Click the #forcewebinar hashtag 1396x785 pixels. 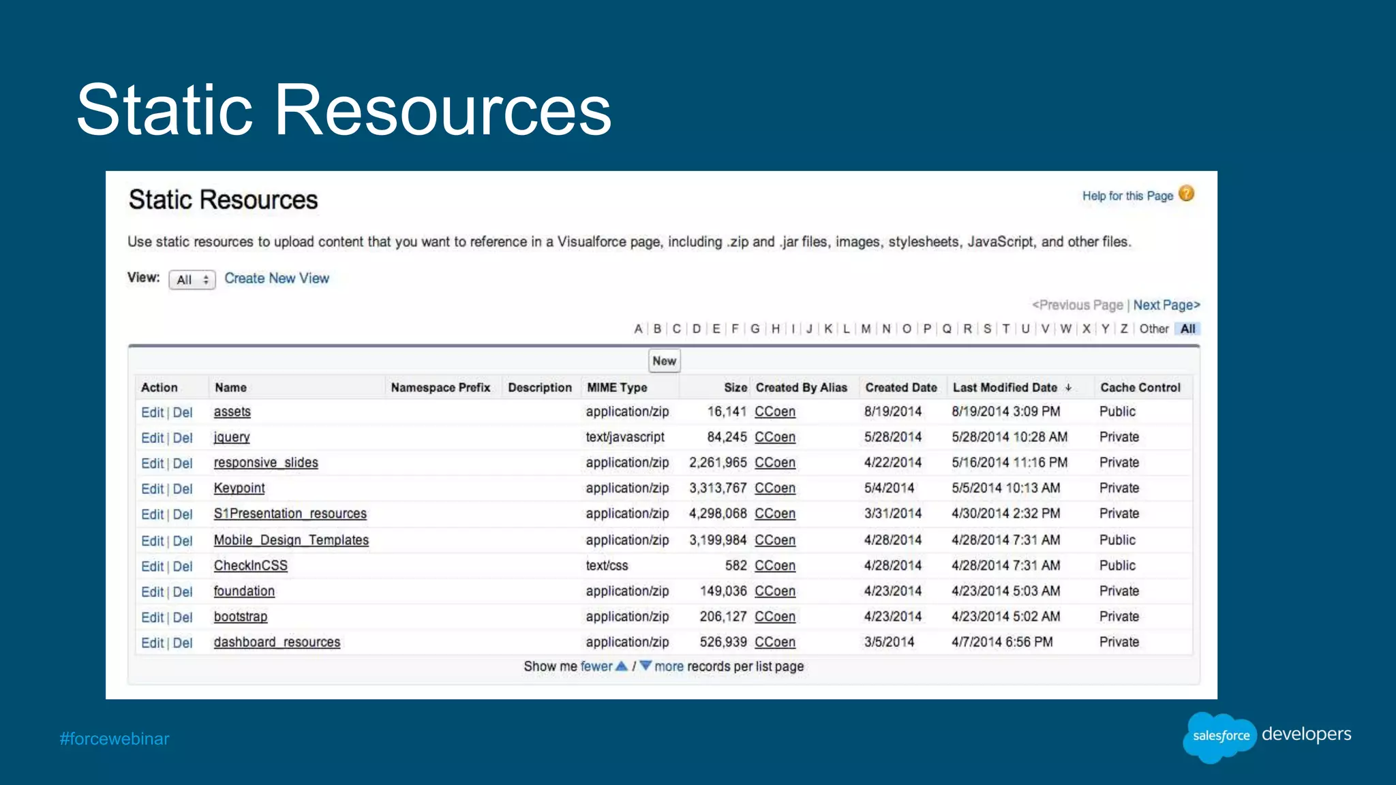tap(115, 739)
